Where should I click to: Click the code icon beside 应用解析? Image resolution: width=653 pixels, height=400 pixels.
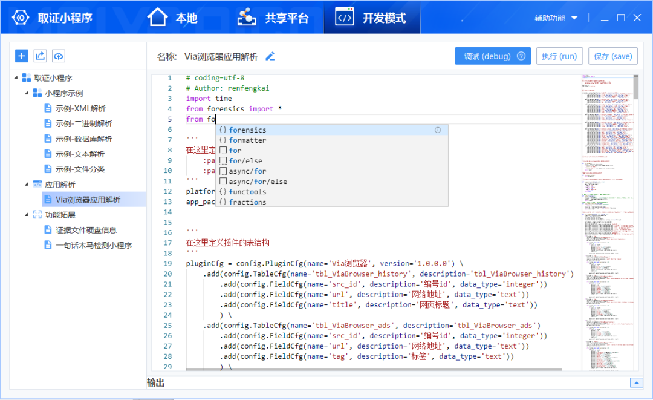tap(37, 184)
